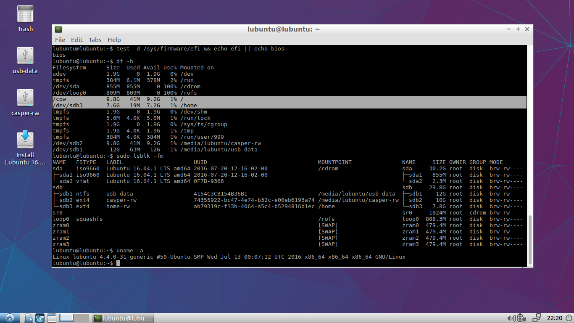Click the MOUNTPOINT column header in lsblk
This screenshot has width=574, height=323.
[x=335, y=162]
